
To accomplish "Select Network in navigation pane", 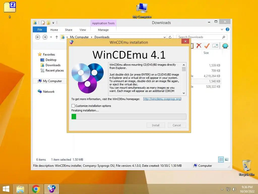I will pos(49,91).
